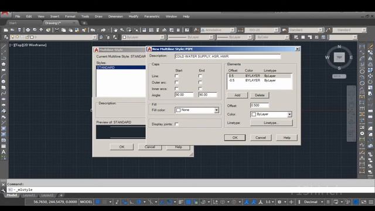Open the Decimal units dropdown in status bar
The height and width of the screenshot is (211, 375).
[322, 202]
